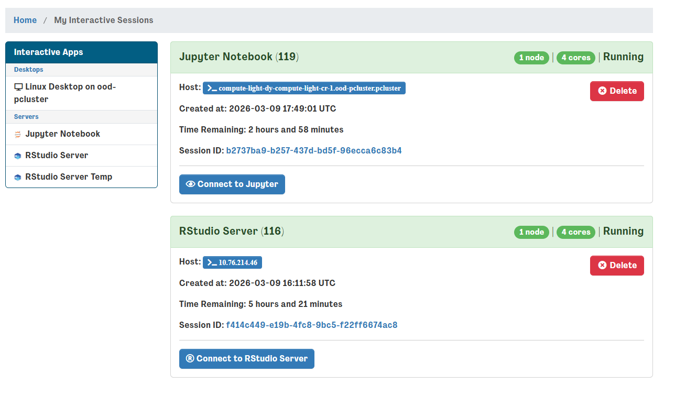The image size is (675, 396).
Task: Click the RStudio Server (116) session title
Action: [232, 232]
